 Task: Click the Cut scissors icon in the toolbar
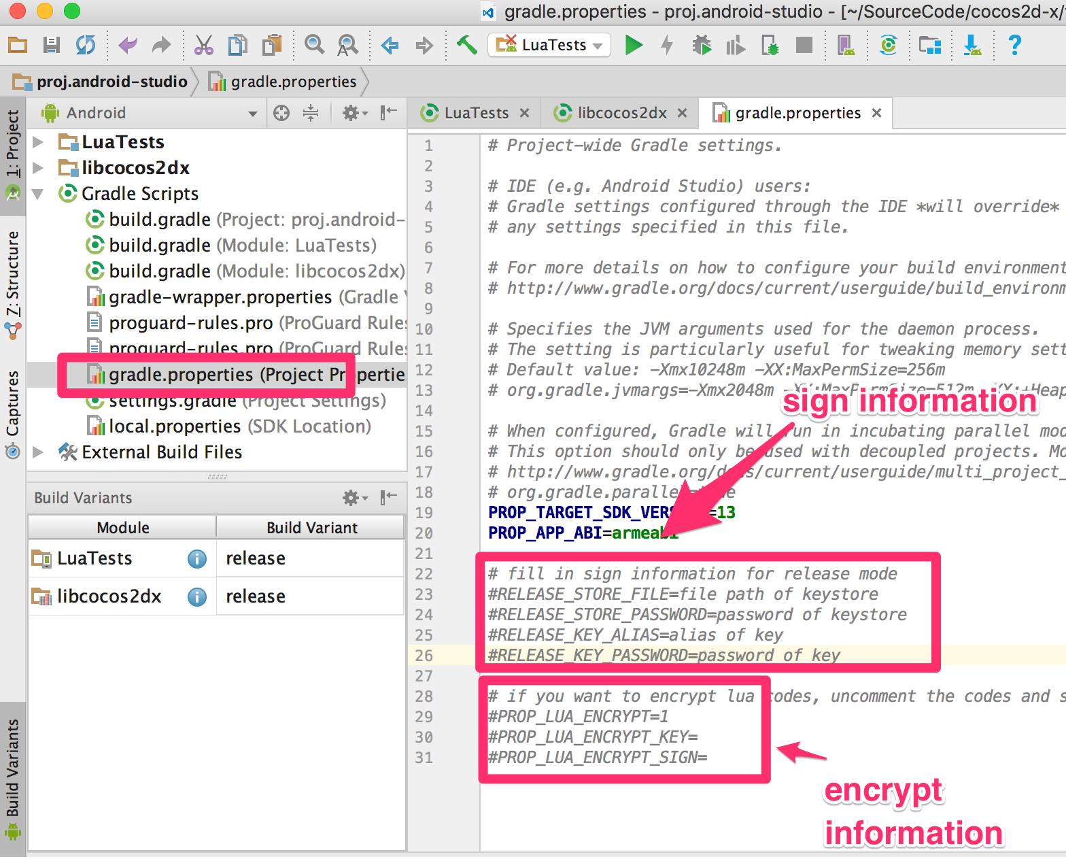pos(203,46)
